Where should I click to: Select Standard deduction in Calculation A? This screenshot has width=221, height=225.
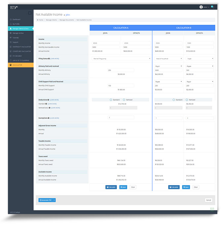[x=111, y=99]
